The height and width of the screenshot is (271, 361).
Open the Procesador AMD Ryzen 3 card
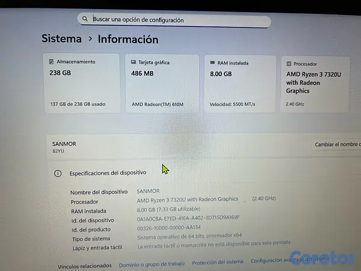point(315,84)
